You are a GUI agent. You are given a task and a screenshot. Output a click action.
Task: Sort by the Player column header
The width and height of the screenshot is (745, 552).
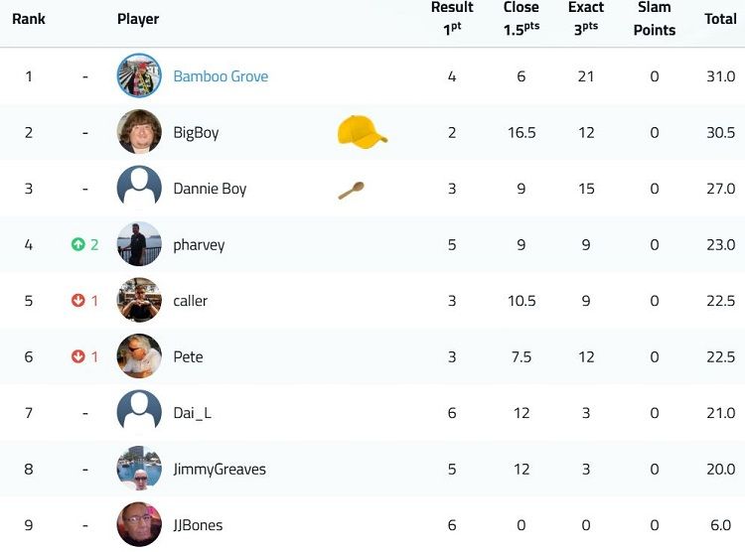tap(138, 19)
